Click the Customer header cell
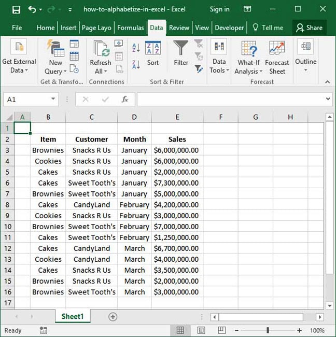 (x=92, y=139)
